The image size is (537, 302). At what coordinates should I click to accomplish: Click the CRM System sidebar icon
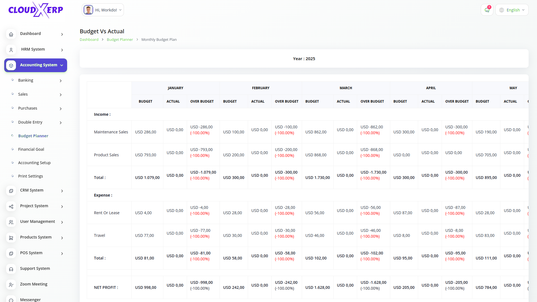[11, 191]
